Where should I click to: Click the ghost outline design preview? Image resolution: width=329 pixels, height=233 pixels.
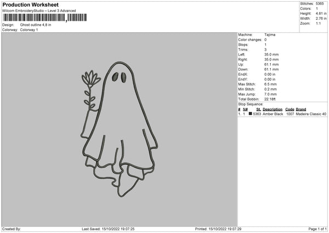click(119, 129)
